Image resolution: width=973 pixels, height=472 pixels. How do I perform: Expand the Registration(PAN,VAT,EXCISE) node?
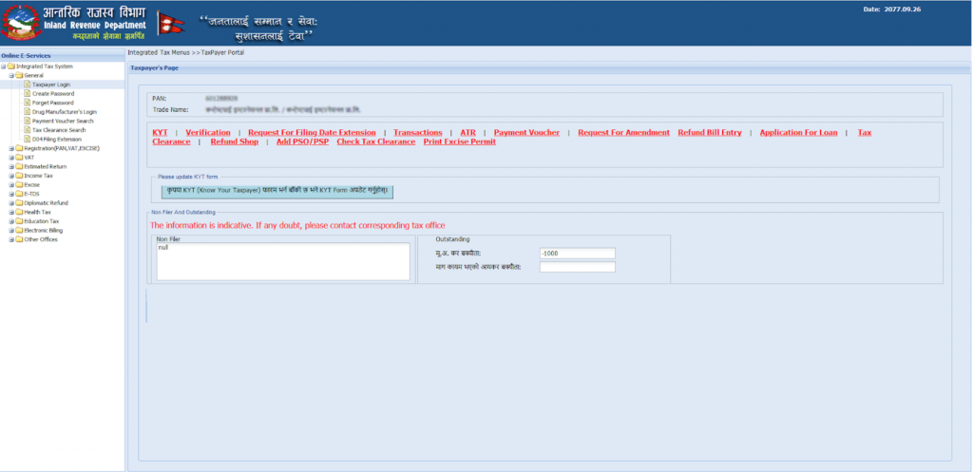10,148
